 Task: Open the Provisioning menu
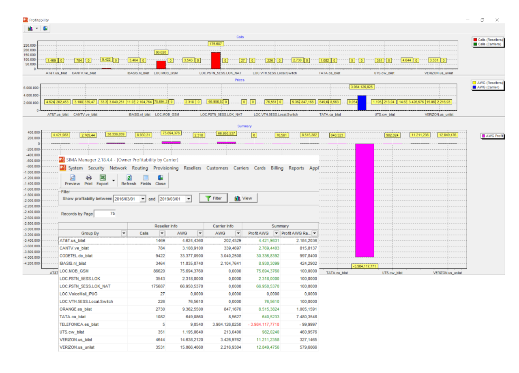166,168
